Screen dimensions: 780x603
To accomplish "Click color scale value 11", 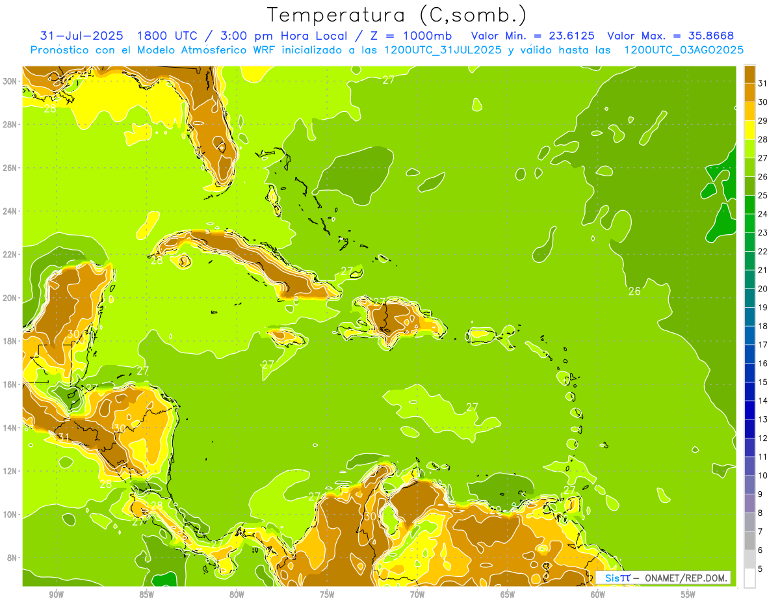I will 763,457.
